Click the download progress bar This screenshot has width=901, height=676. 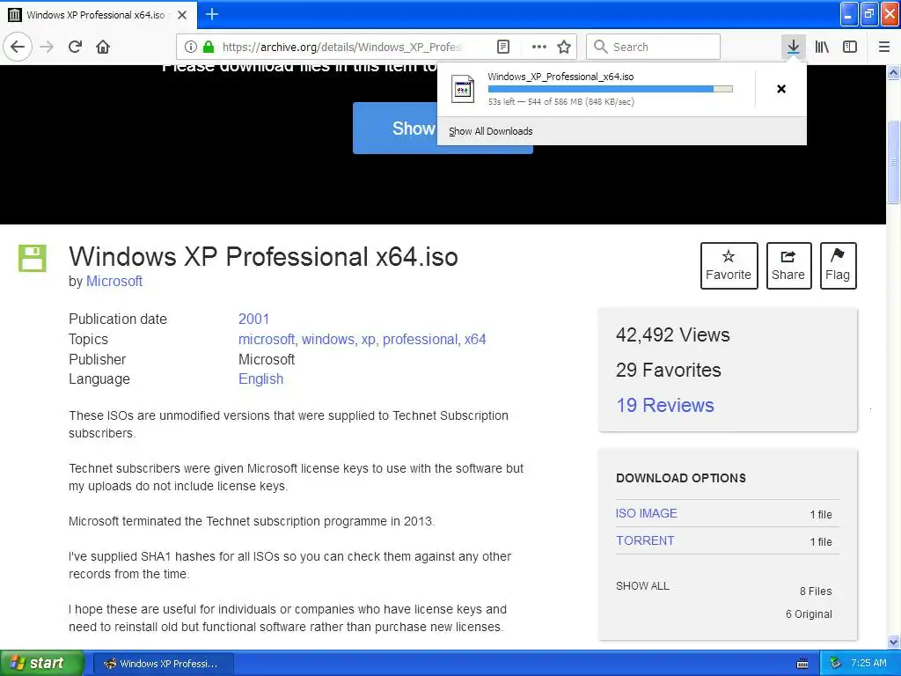[611, 89]
